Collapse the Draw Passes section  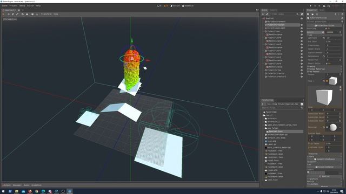point(324,72)
